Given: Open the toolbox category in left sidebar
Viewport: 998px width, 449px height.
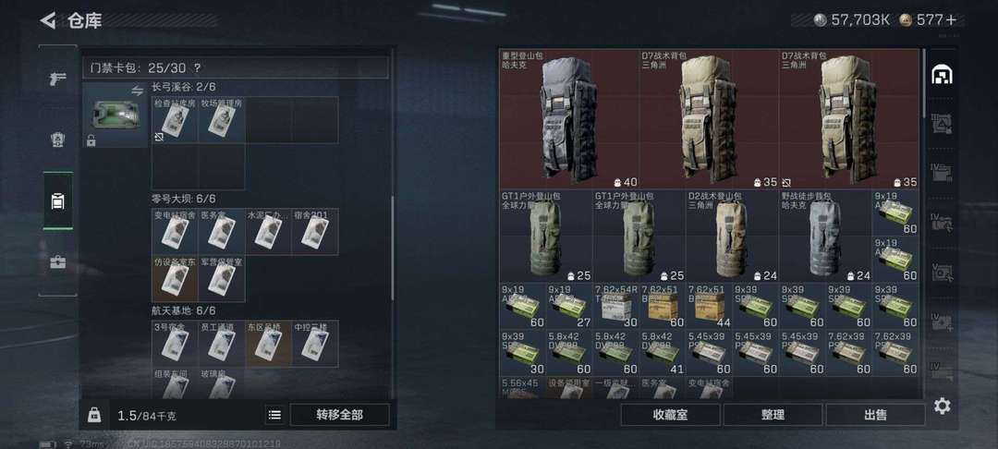Looking at the screenshot, I should click(58, 262).
